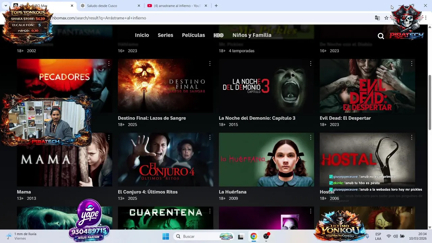Switch to the arrastrame al infierno YouTube tab
This screenshot has height=243, width=432.
[x=177, y=6]
